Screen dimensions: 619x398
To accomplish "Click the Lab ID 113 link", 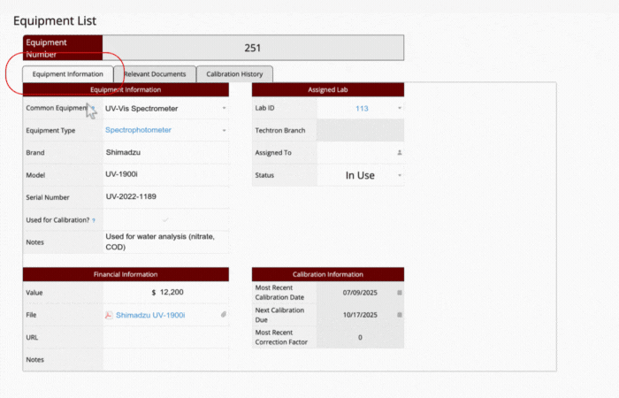I will pos(362,108).
